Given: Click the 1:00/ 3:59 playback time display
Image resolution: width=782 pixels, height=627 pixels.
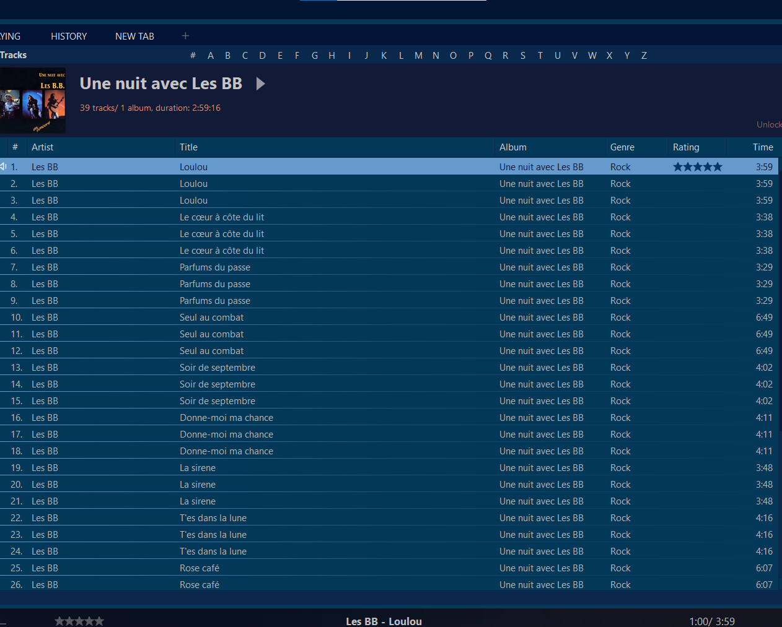Looking at the screenshot, I should 712,621.
